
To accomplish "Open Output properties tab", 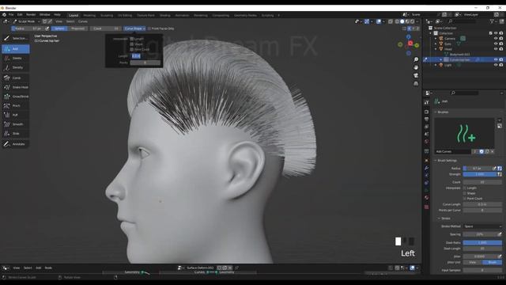I will [427, 120].
